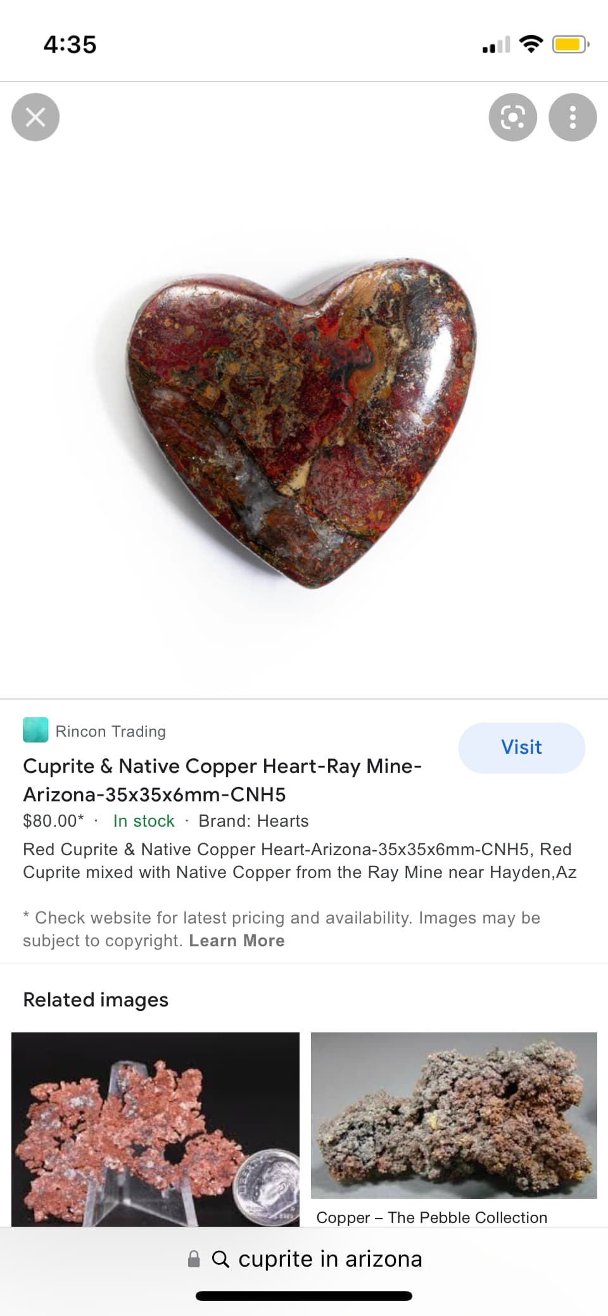Tap the Copper – The Pebble Collection caption
Image resolution: width=608 pixels, height=1316 pixels.
tap(432, 1217)
